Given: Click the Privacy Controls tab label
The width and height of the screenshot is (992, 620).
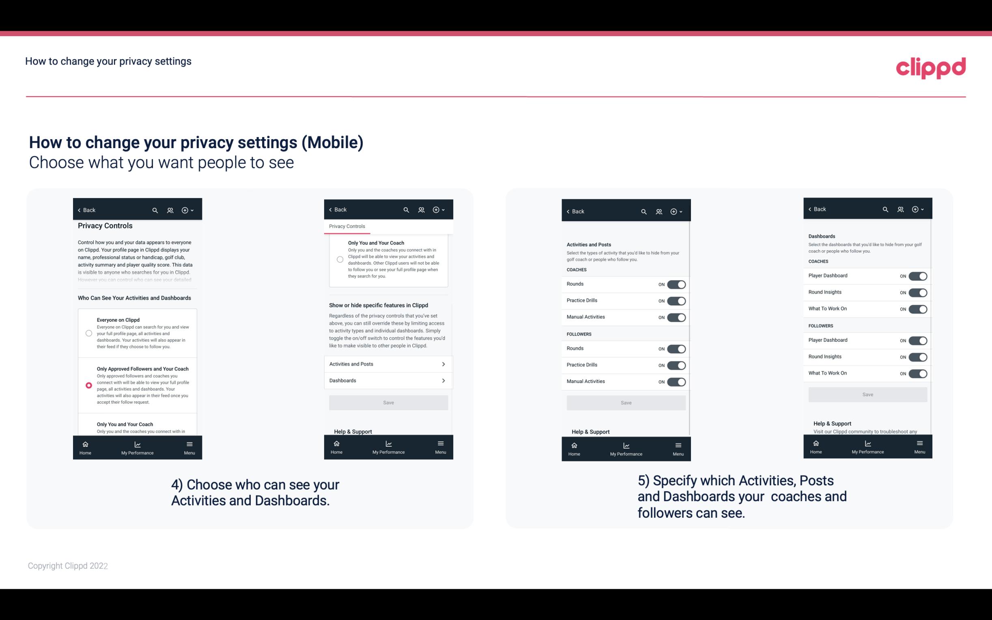Looking at the screenshot, I should [x=346, y=226].
